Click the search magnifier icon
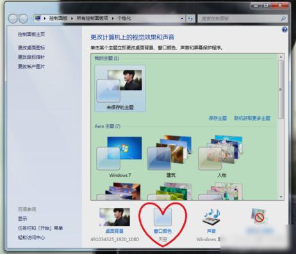Image resolution: width=296 pixels, height=254 pixels. coord(283,19)
